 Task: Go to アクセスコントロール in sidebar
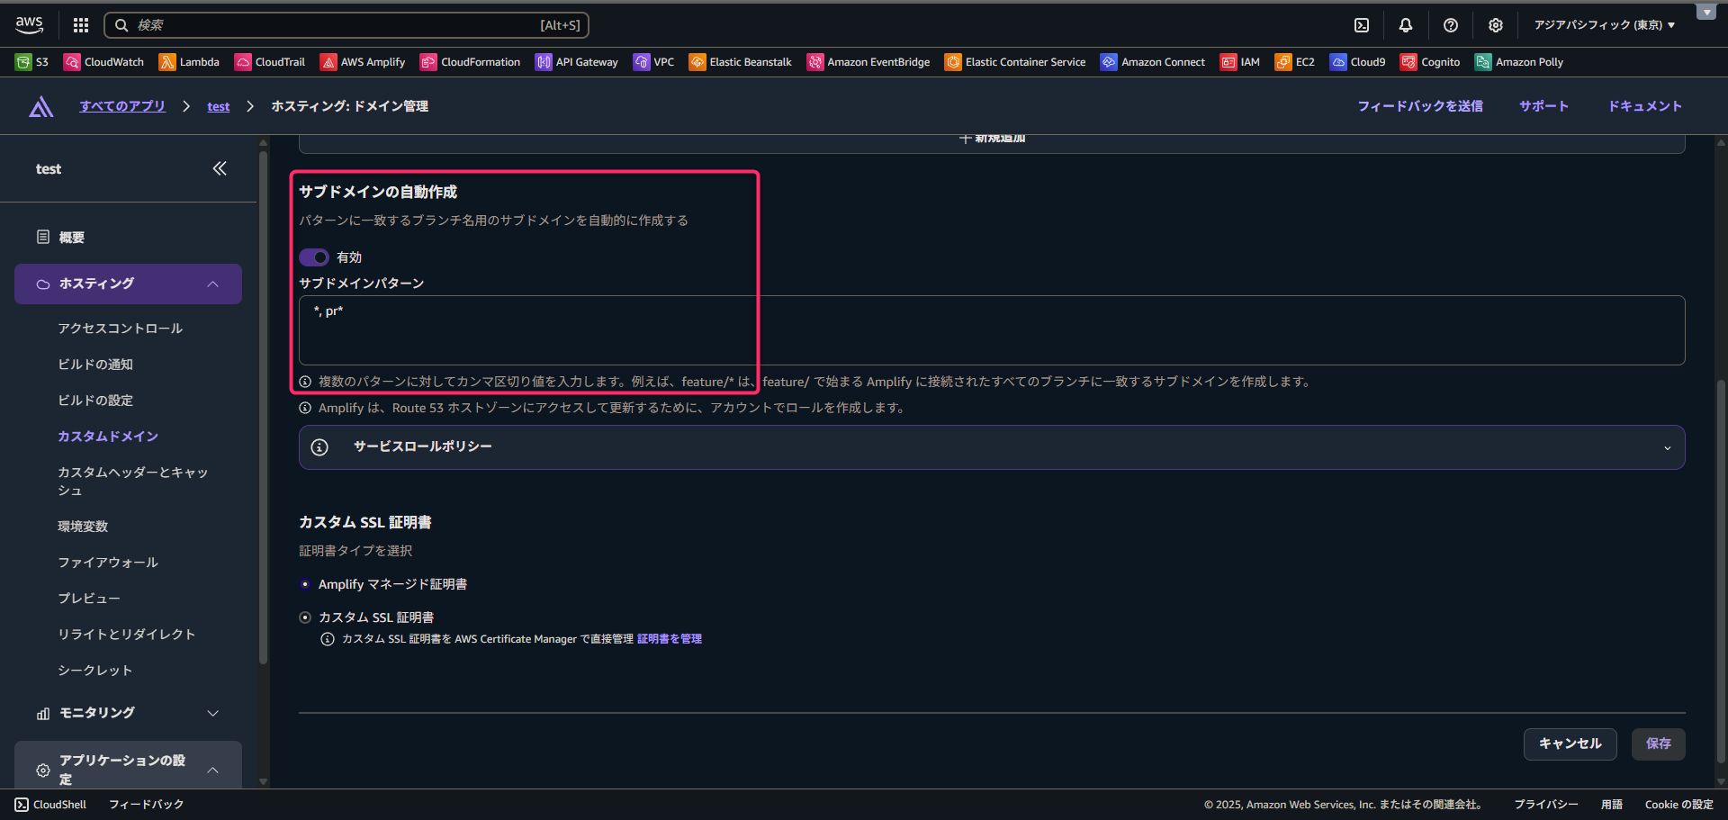click(121, 329)
